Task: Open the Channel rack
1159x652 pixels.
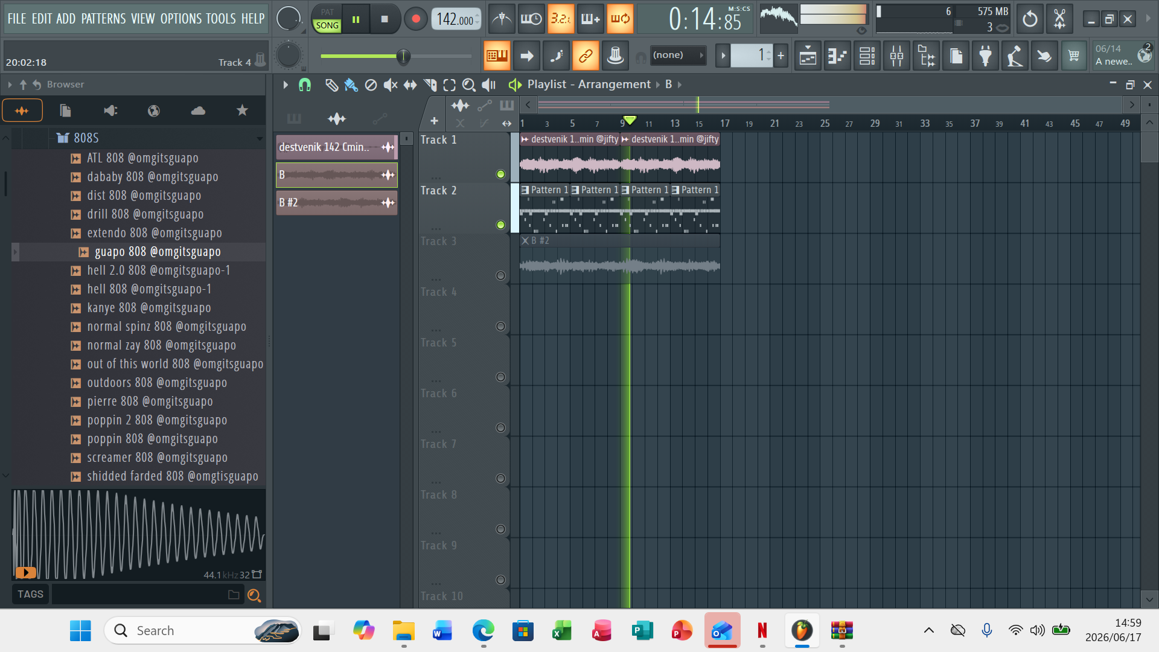Action: point(867,56)
